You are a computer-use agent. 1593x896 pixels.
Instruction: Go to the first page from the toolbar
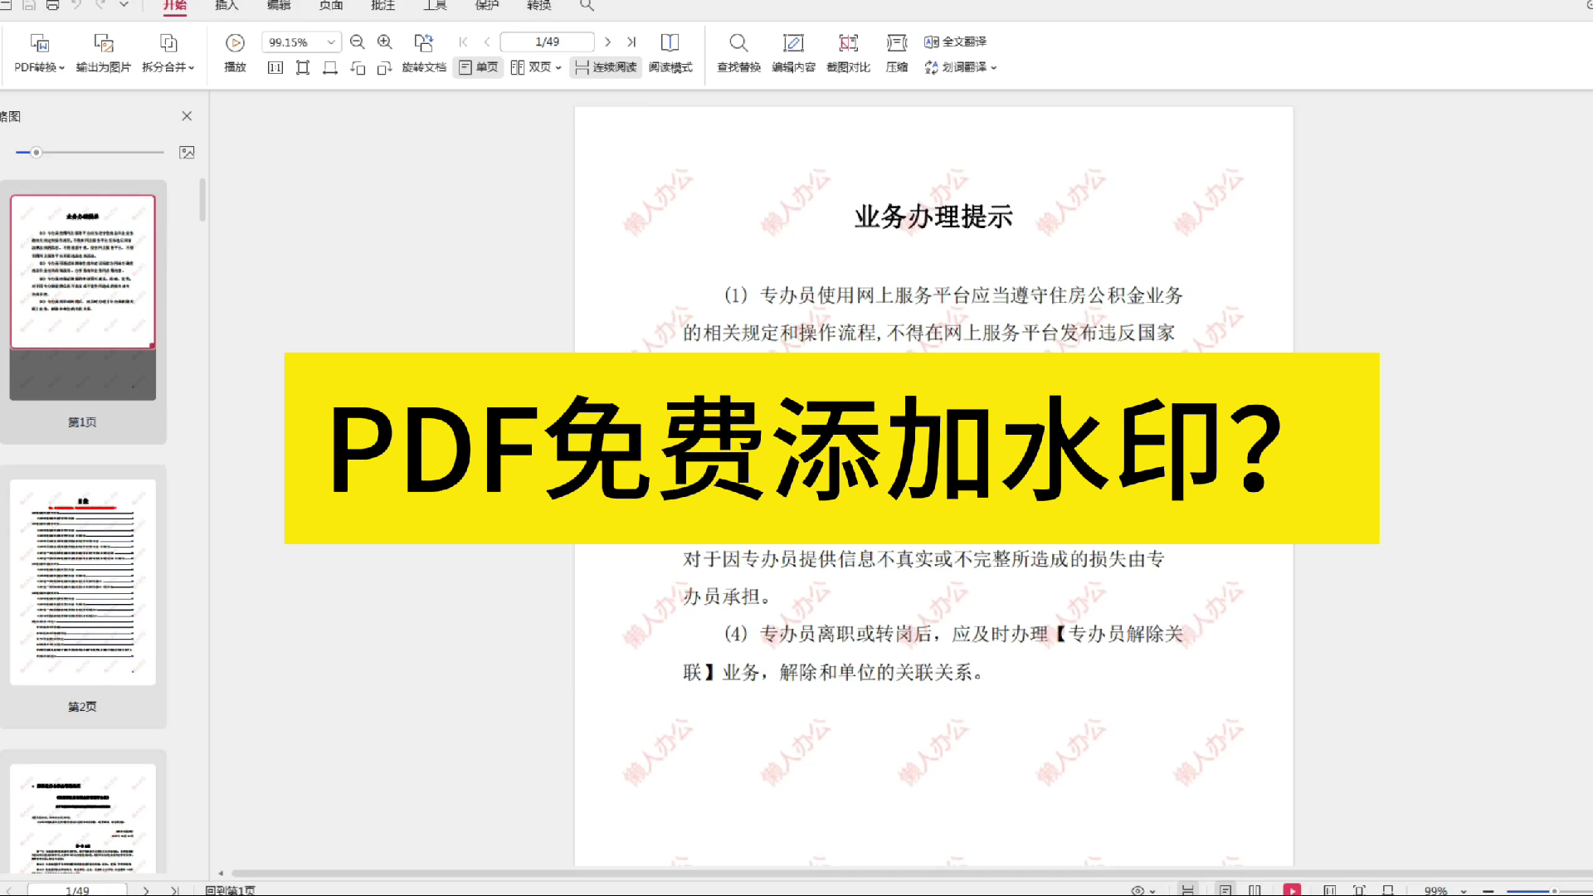coord(464,41)
